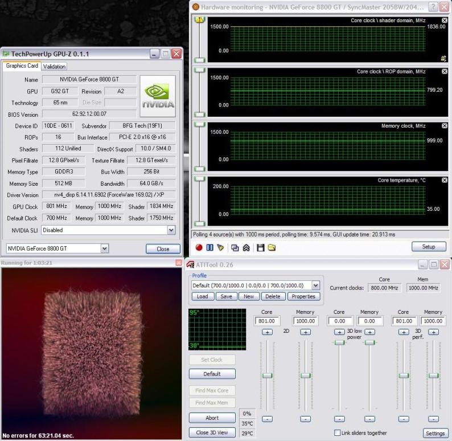Click the BIOS Version value 62.92.12.00.07
Viewport: 452px width, 441px height.
click(89, 114)
